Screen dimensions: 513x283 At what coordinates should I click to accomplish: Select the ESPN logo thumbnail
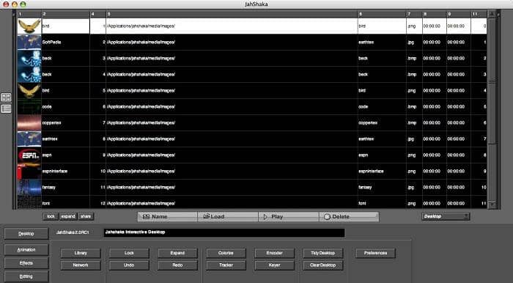pyautogui.click(x=29, y=155)
